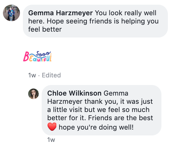This screenshot has height=146, width=172.
Task: Click the Harzmeyer mention in Chloe's reply
Action: [65, 101]
